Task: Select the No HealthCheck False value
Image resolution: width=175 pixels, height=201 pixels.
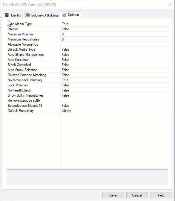Action: 114,90
